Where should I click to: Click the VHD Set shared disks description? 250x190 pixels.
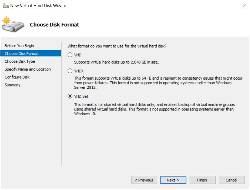point(154,109)
